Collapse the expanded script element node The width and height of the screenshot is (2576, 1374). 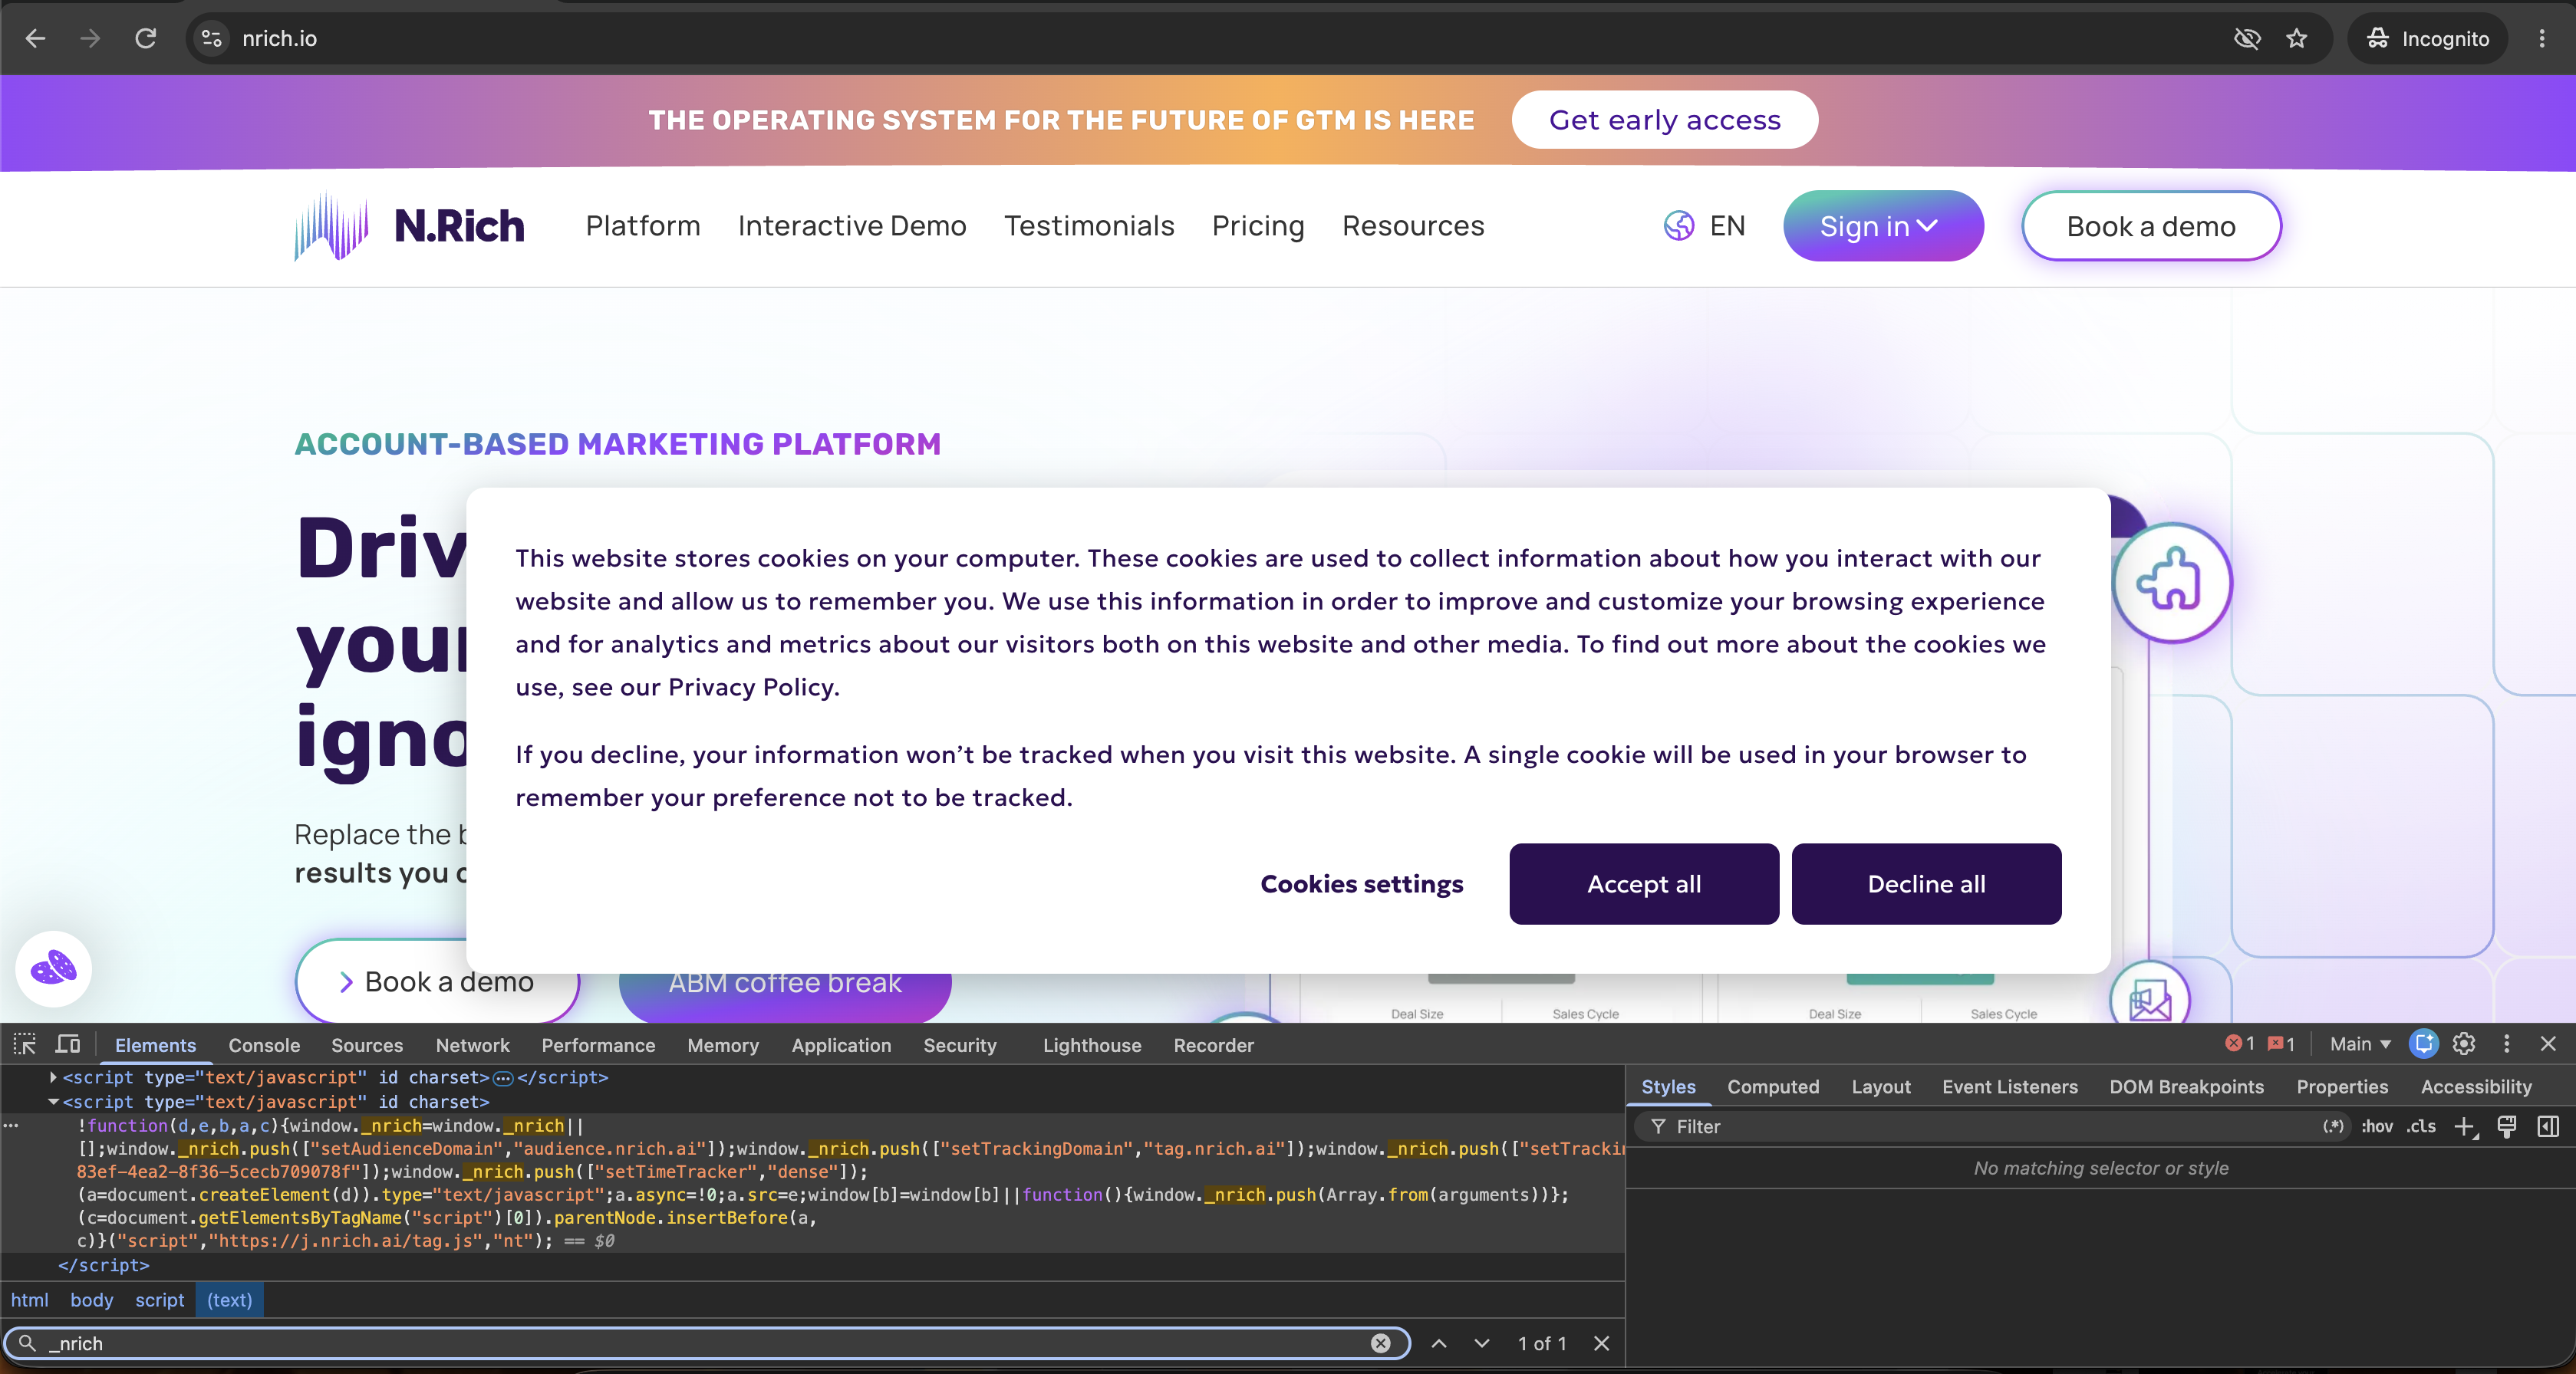coord(53,1101)
